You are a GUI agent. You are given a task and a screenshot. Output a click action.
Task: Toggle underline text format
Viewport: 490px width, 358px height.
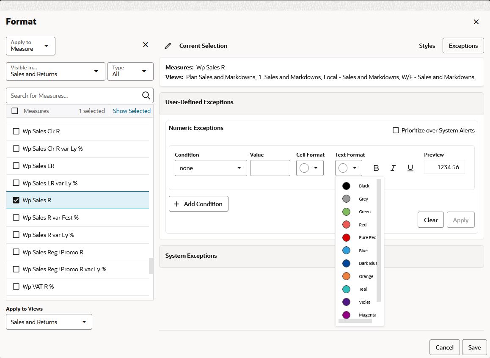click(410, 168)
